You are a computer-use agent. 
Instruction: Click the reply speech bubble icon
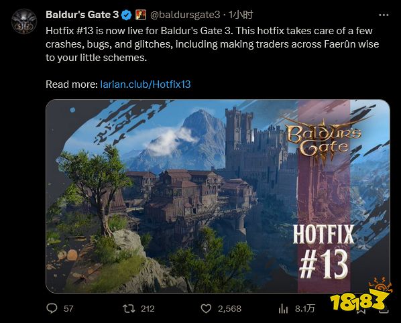pyautogui.click(x=52, y=308)
